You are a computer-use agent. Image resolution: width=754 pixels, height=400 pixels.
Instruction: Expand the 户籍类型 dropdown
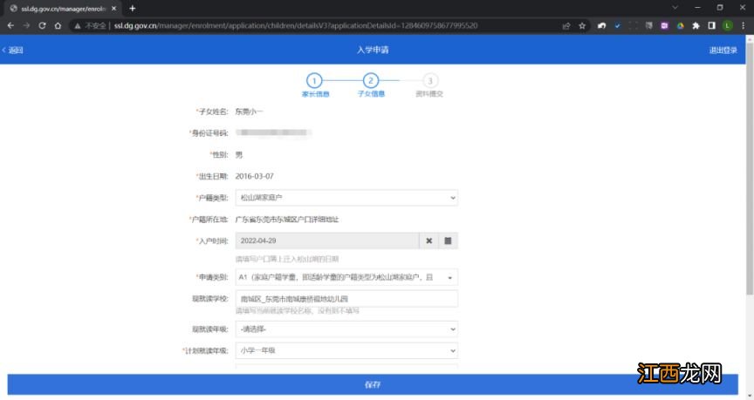(x=346, y=197)
